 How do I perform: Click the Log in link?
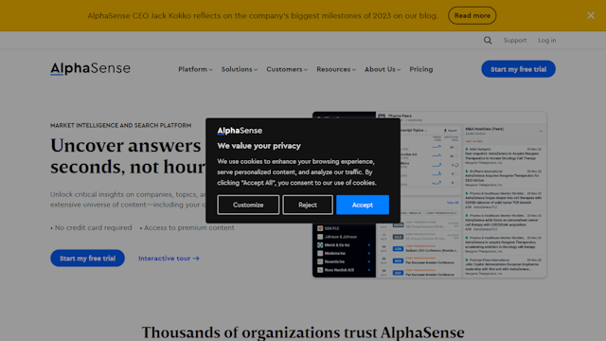point(547,40)
